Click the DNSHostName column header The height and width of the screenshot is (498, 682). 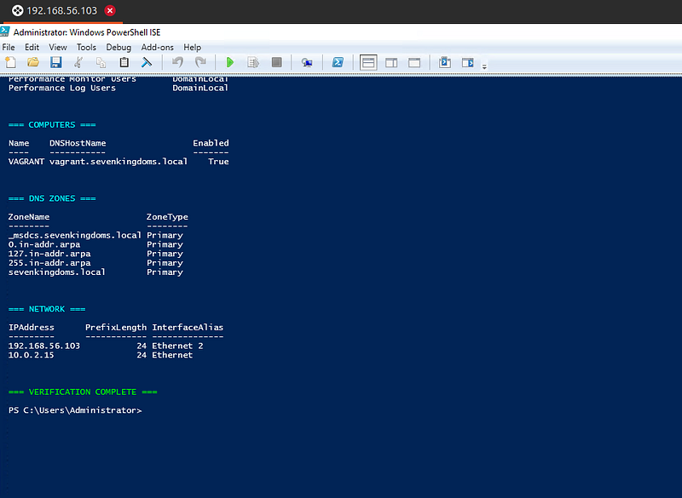78,143
